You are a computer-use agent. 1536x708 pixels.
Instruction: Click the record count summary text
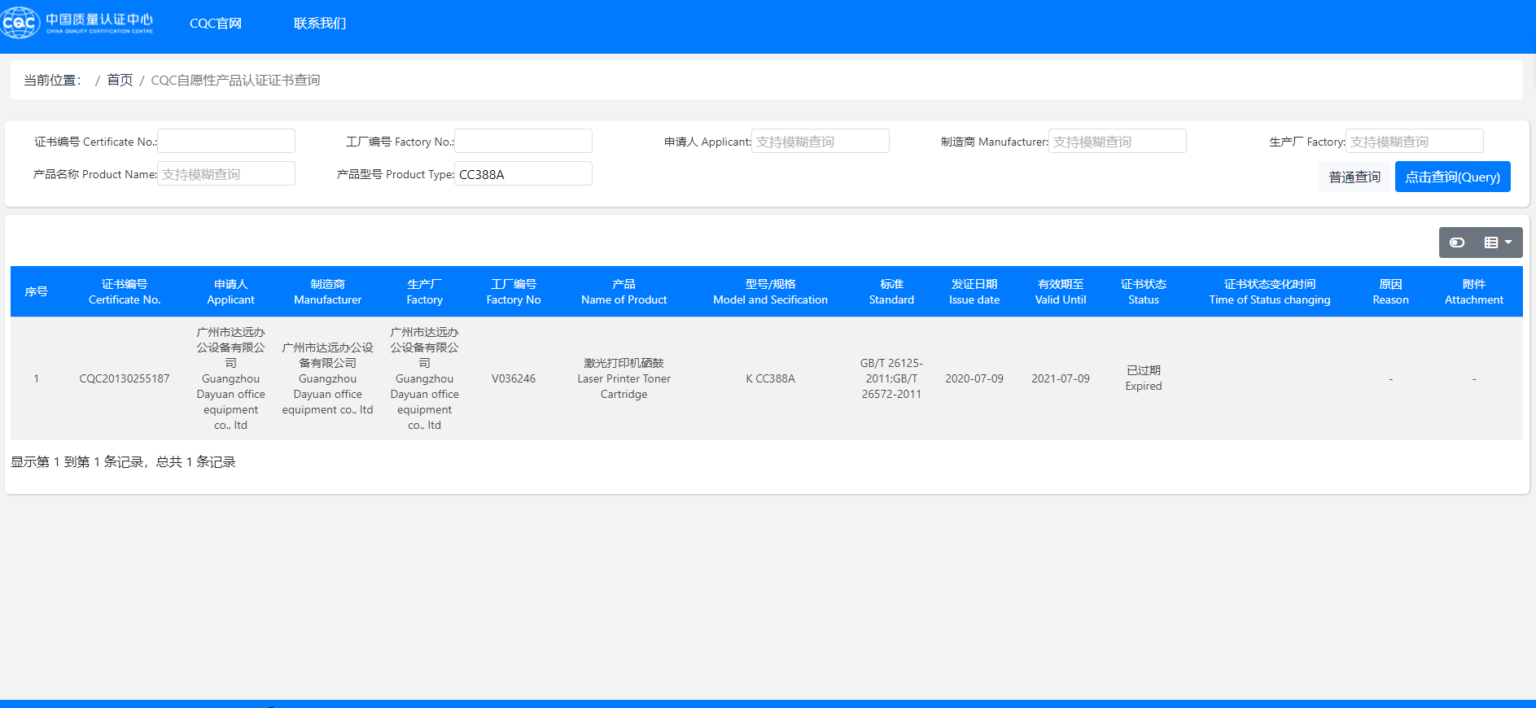point(123,461)
